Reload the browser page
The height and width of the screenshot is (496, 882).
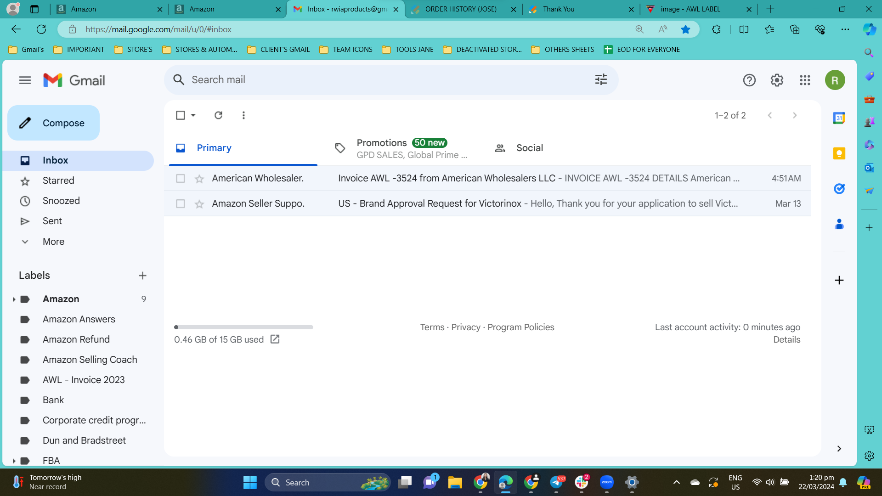click(x=41, y=29)
